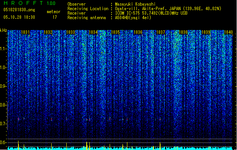Image resolution: width=237 pixels, height=150 pixels.
Task: Select the 1835 time axis label
Action: [115, 32]
